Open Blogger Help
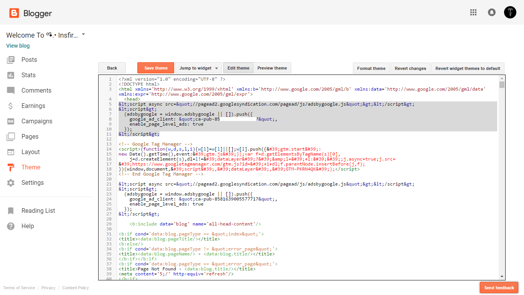This screenshot has height=295, width=524. [28, 226]
